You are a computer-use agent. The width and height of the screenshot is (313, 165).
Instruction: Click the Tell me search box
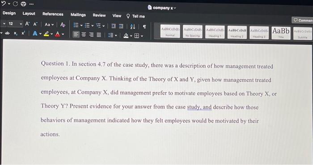pyautogui.click(x=136, y=16)
